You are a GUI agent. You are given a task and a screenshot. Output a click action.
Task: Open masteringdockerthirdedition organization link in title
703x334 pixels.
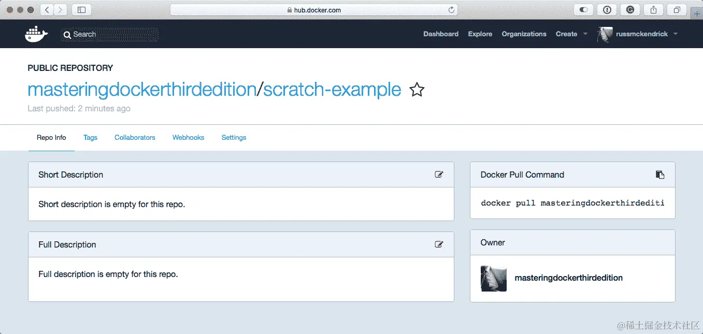142,90
